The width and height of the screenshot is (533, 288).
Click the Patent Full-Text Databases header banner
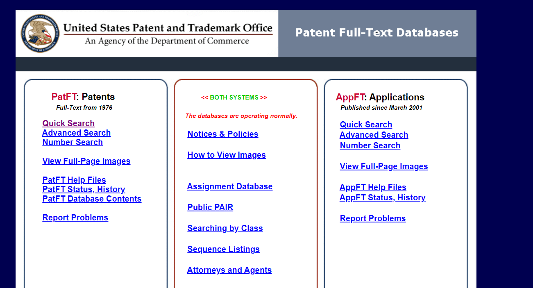point(377,33)
